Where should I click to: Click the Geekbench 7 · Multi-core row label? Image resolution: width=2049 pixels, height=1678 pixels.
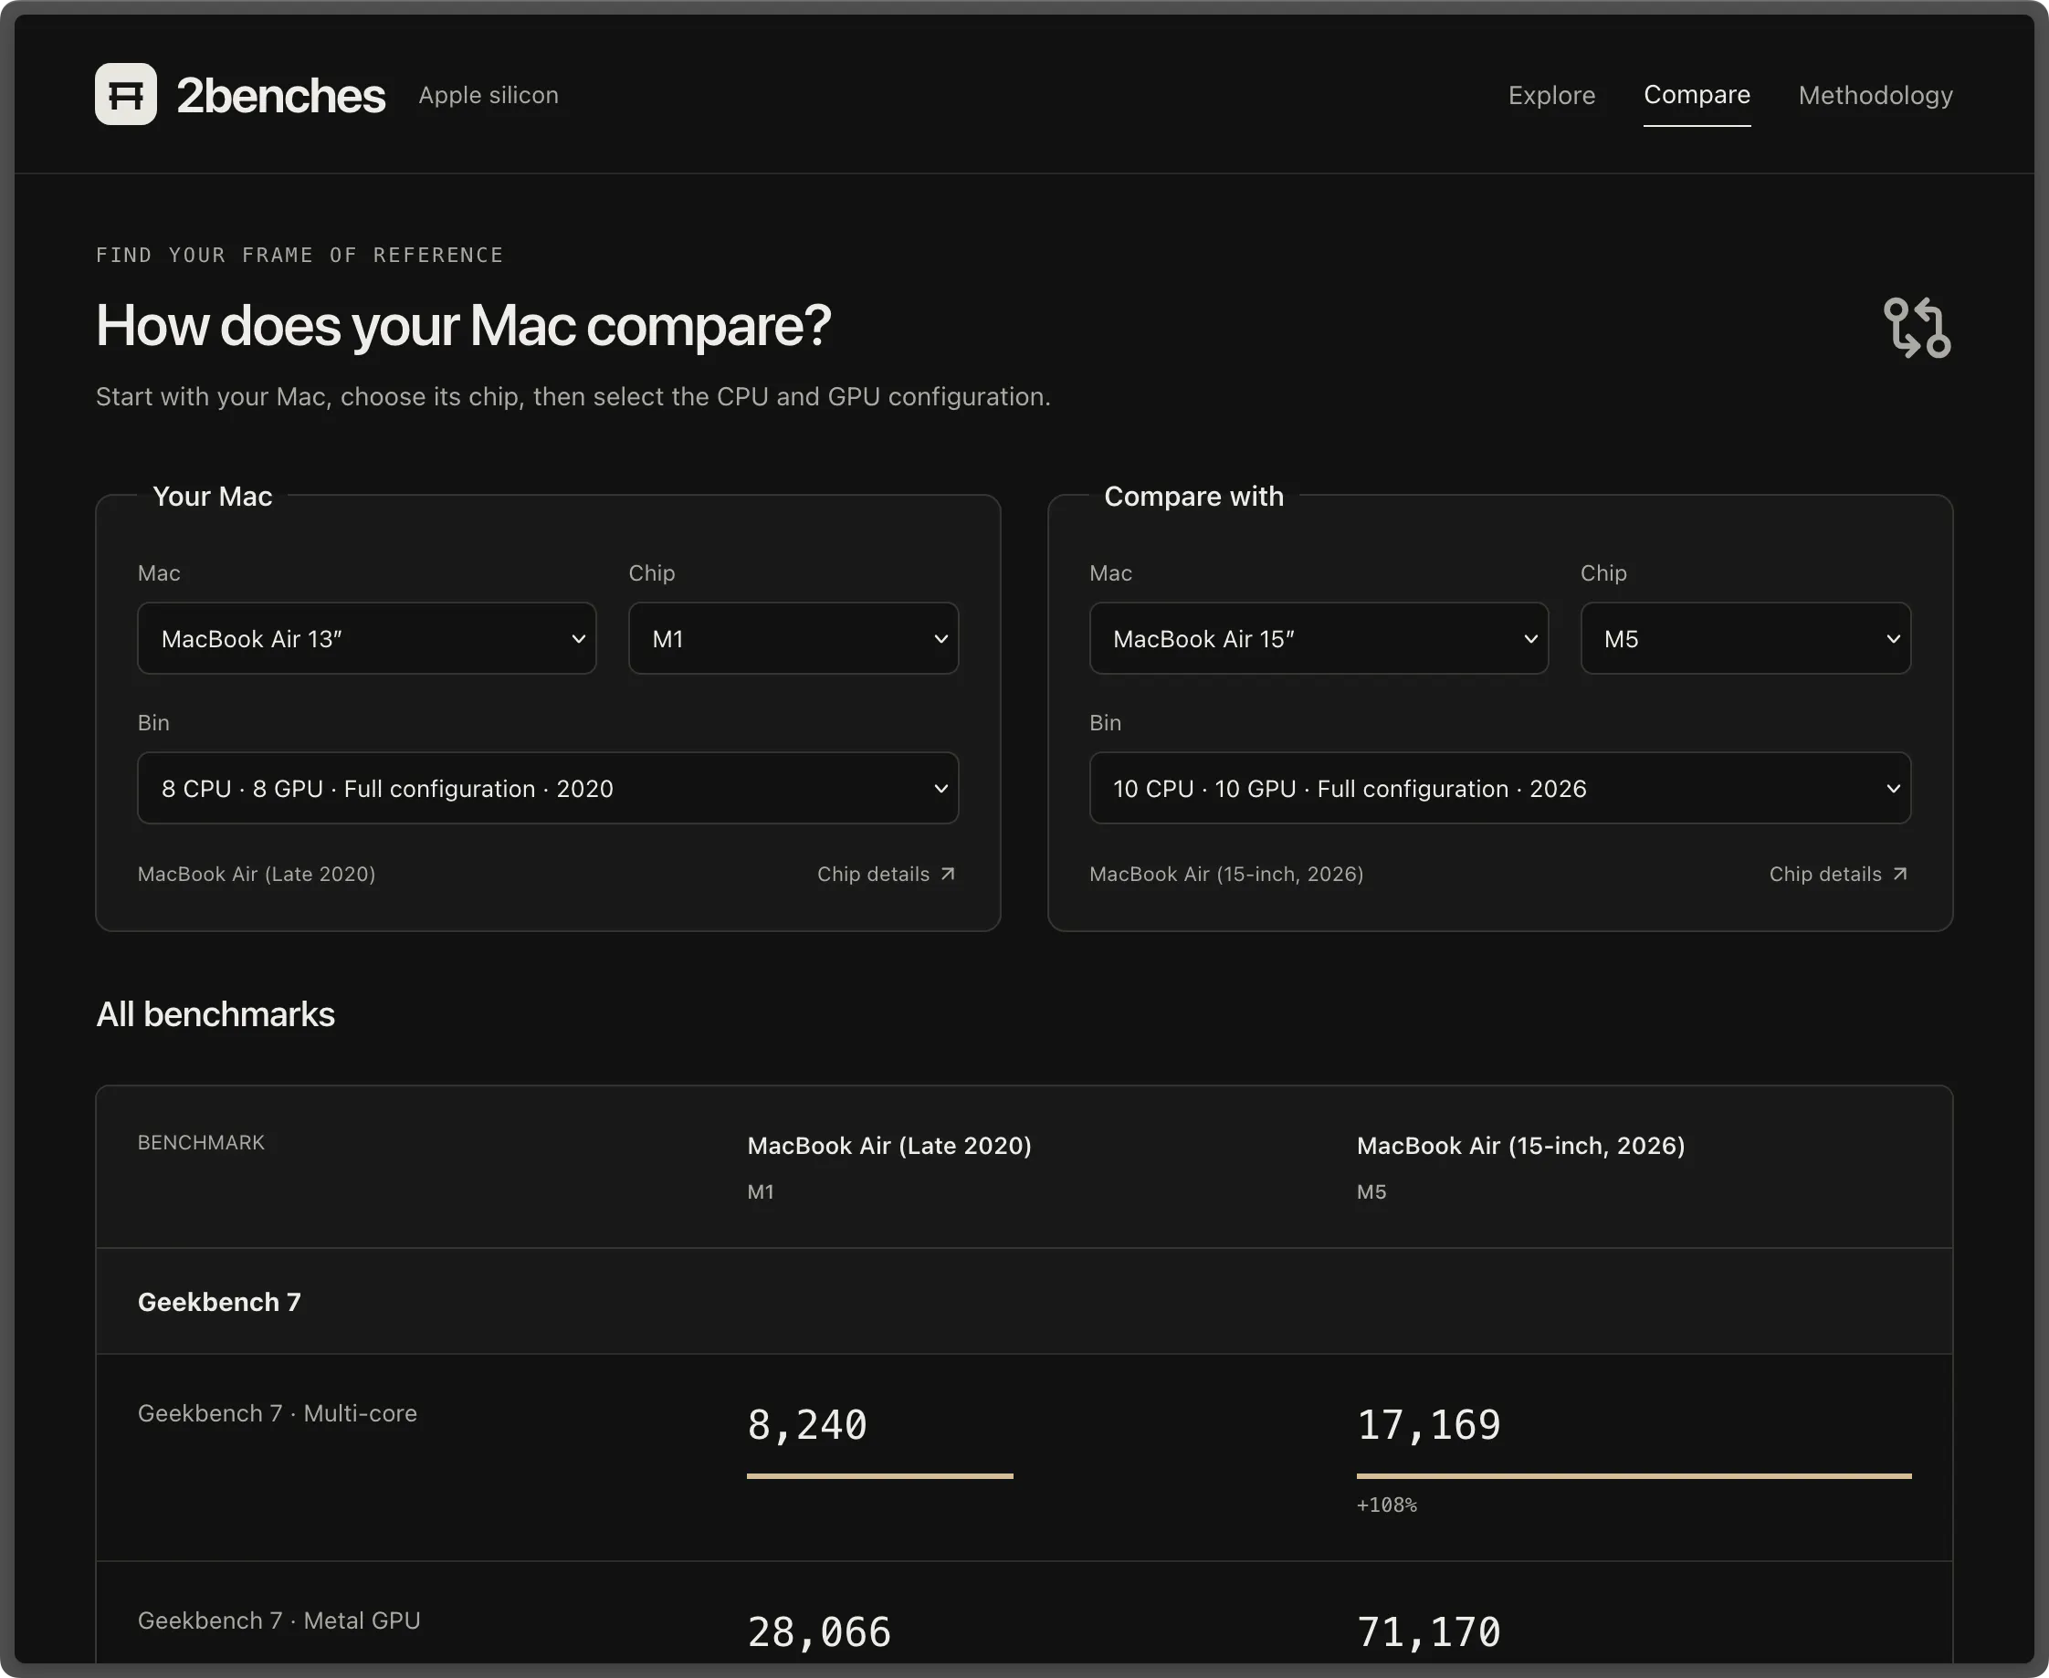coord(278,1413)
